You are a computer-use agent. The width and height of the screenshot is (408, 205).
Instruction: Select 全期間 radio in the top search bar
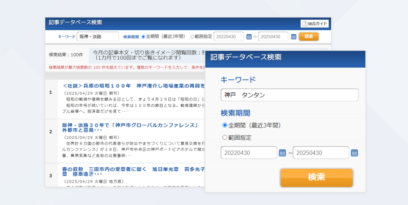click(x=143, y=37)
